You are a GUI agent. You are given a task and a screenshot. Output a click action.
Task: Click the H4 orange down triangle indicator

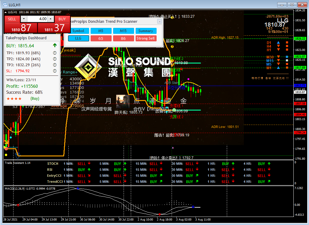(278, 46)
